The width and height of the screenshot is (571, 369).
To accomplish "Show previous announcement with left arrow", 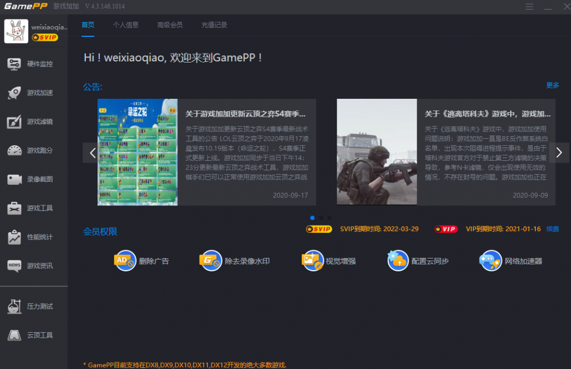I will click(93, 153).
